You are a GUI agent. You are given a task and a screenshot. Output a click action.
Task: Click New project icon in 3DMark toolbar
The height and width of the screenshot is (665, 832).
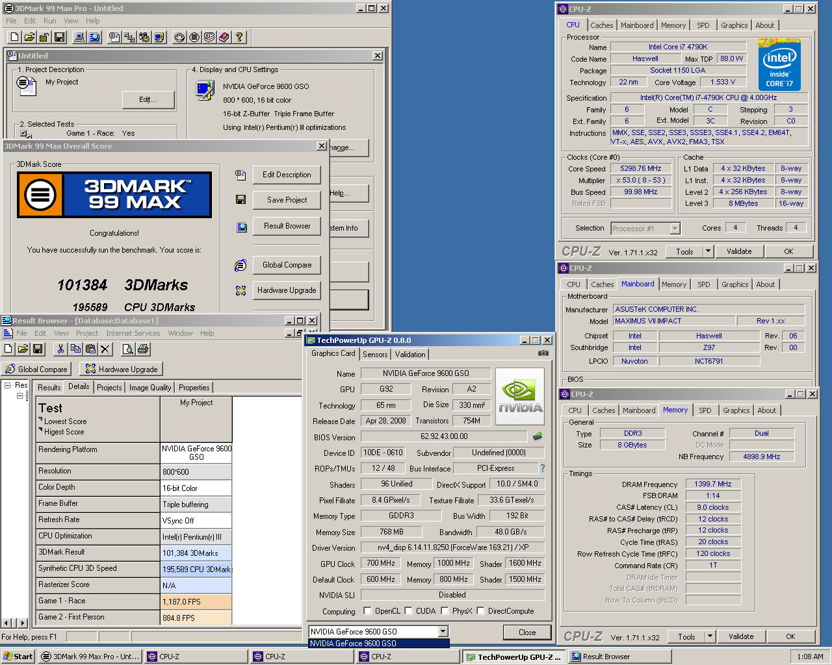point(13,37)
